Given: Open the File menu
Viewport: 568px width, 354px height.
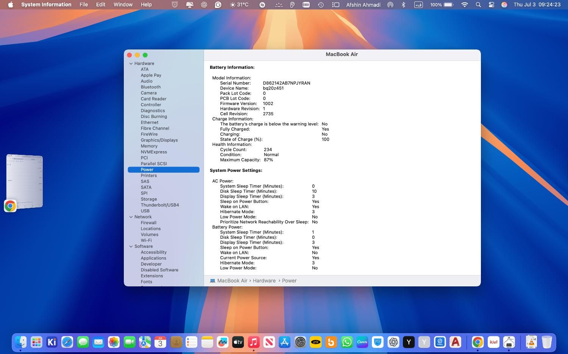Looking at the screenshot, I should pyautogui.click(x=84, y=5).
